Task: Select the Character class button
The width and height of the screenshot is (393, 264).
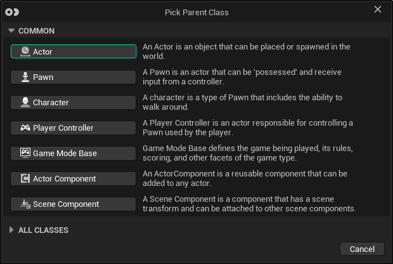Action: click(74, 102)
